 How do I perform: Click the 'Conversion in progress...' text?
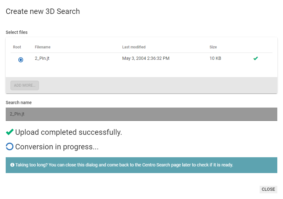[57, 147]
